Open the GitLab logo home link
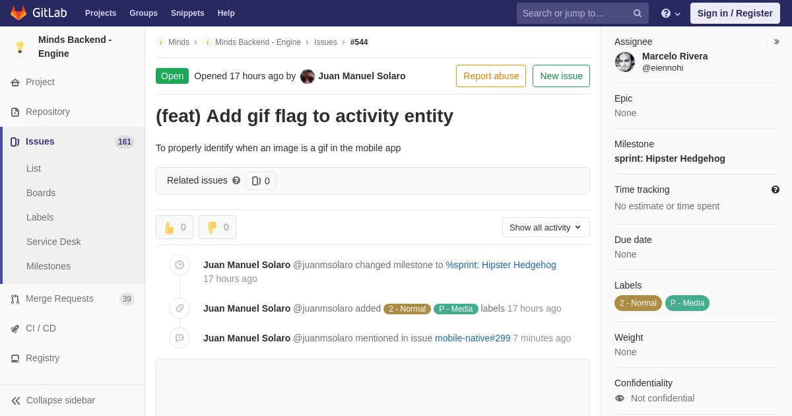The image size is (792, 416). coord(38,13)
